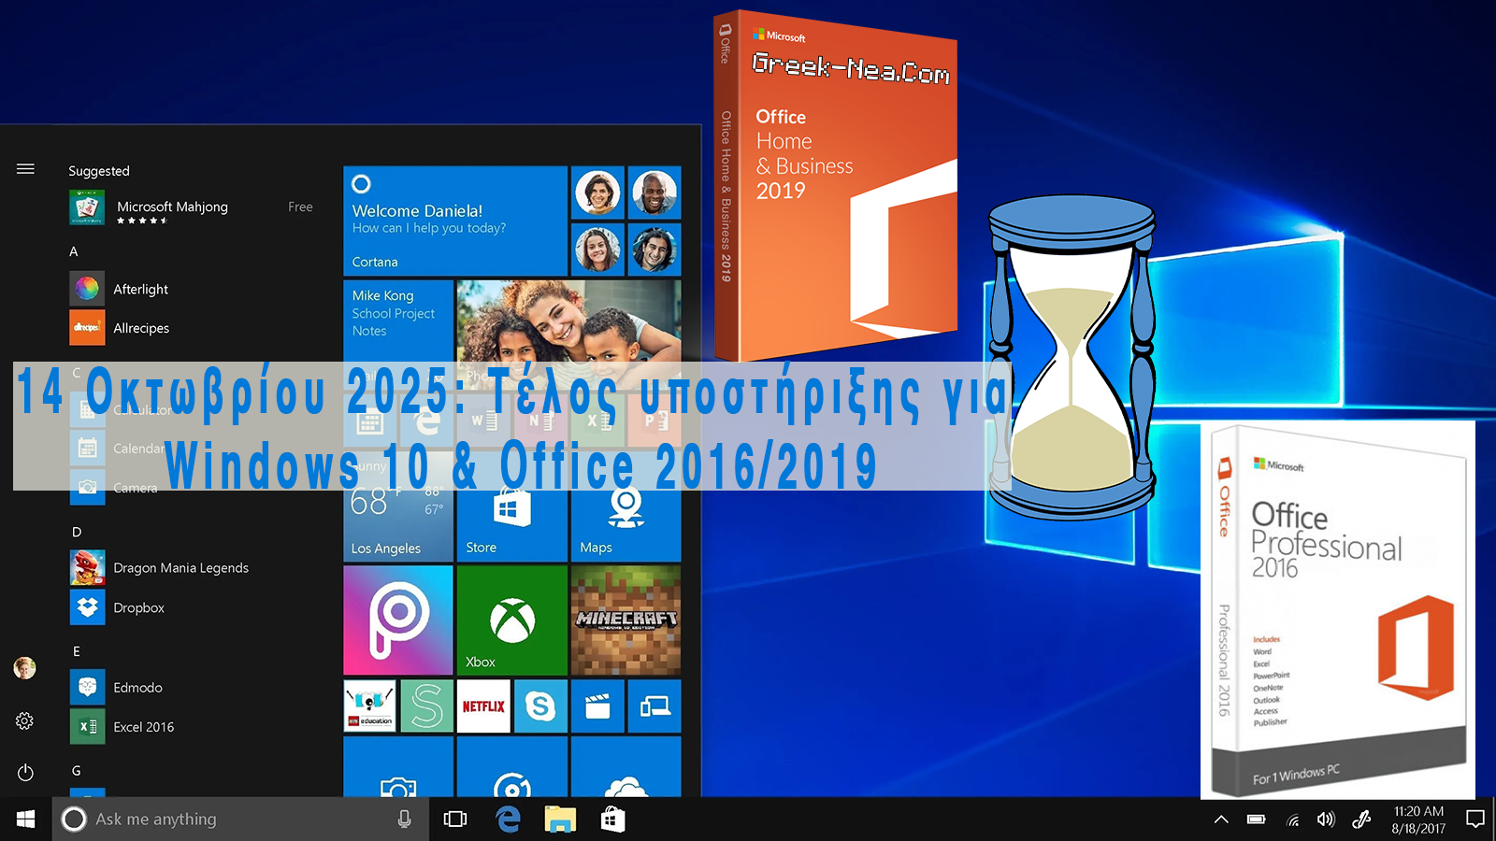This screenshot has width=1496, height=841.
Task: Open the Cortana Welcome Daniela tile
Action: click(x=455, y=221)
